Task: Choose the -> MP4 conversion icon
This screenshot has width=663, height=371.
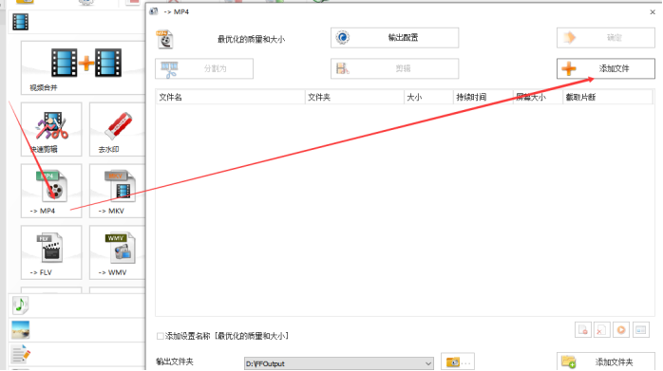Action: [51, 191]
